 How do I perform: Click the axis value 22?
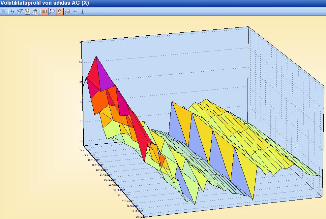tap(81, 102)
